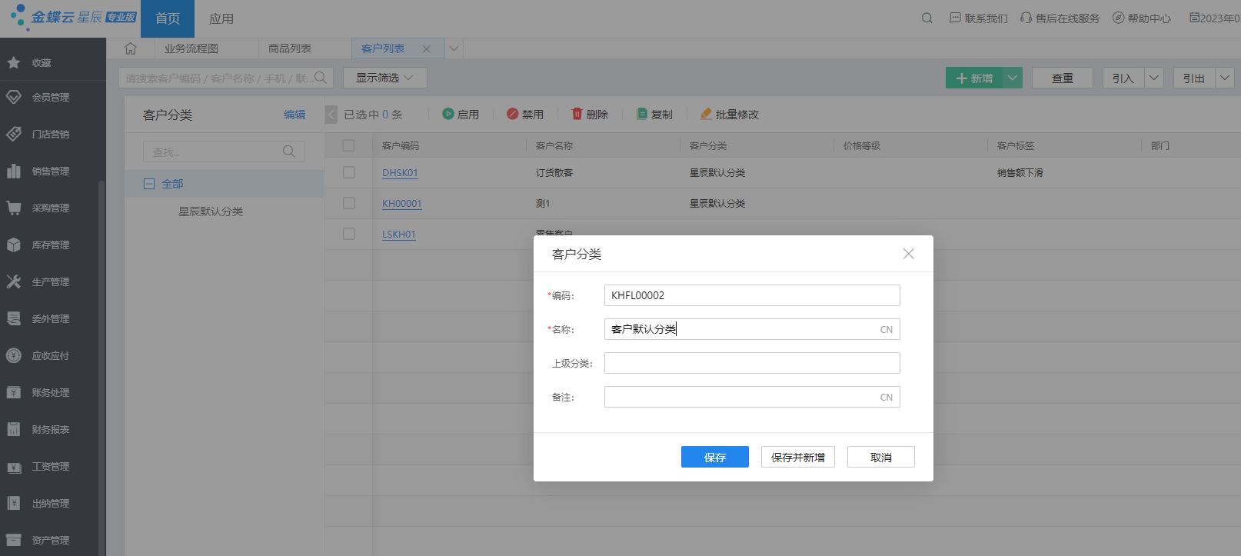Click the 启用 enable toolbar item
Screen dimensions: 1241x556
tap(461, 114)
